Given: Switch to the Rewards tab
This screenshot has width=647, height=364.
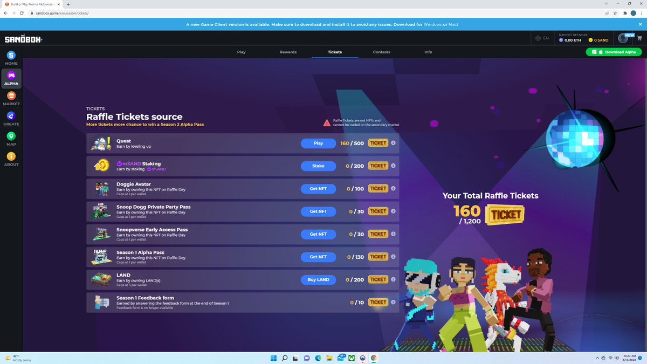Looking at the screenshot, I should [288, 52].
